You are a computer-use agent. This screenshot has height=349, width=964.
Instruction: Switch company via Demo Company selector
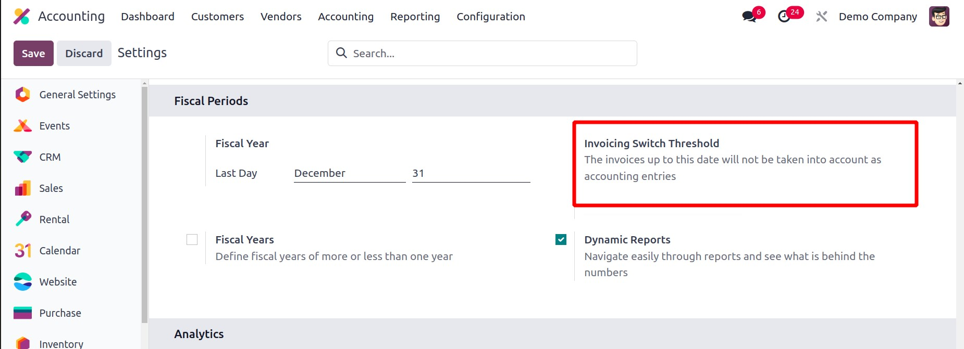[878, 17]
